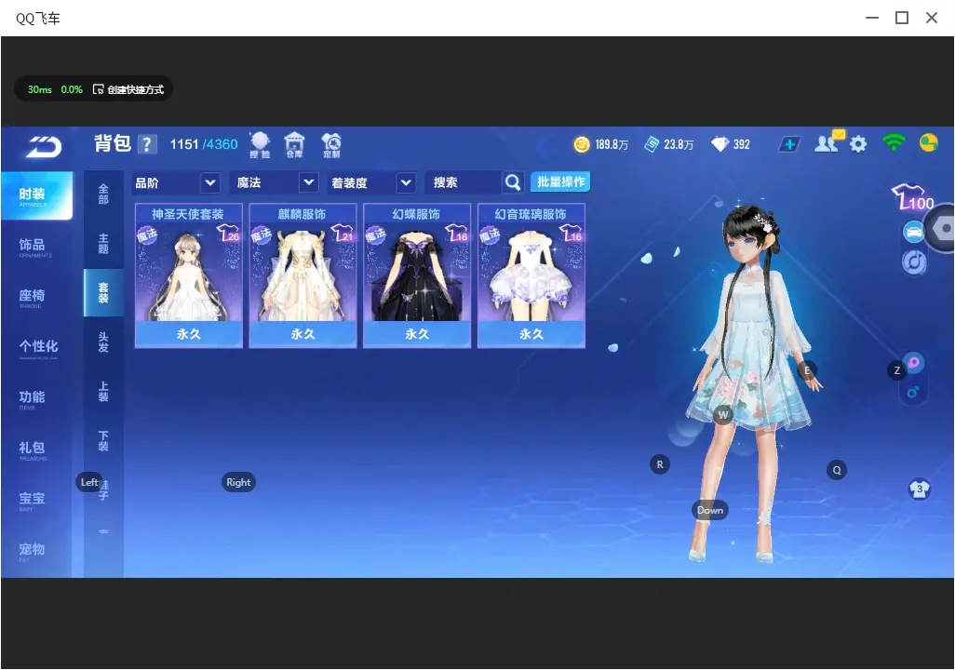Click the 189.8万 gold amount

pos(612,145)
